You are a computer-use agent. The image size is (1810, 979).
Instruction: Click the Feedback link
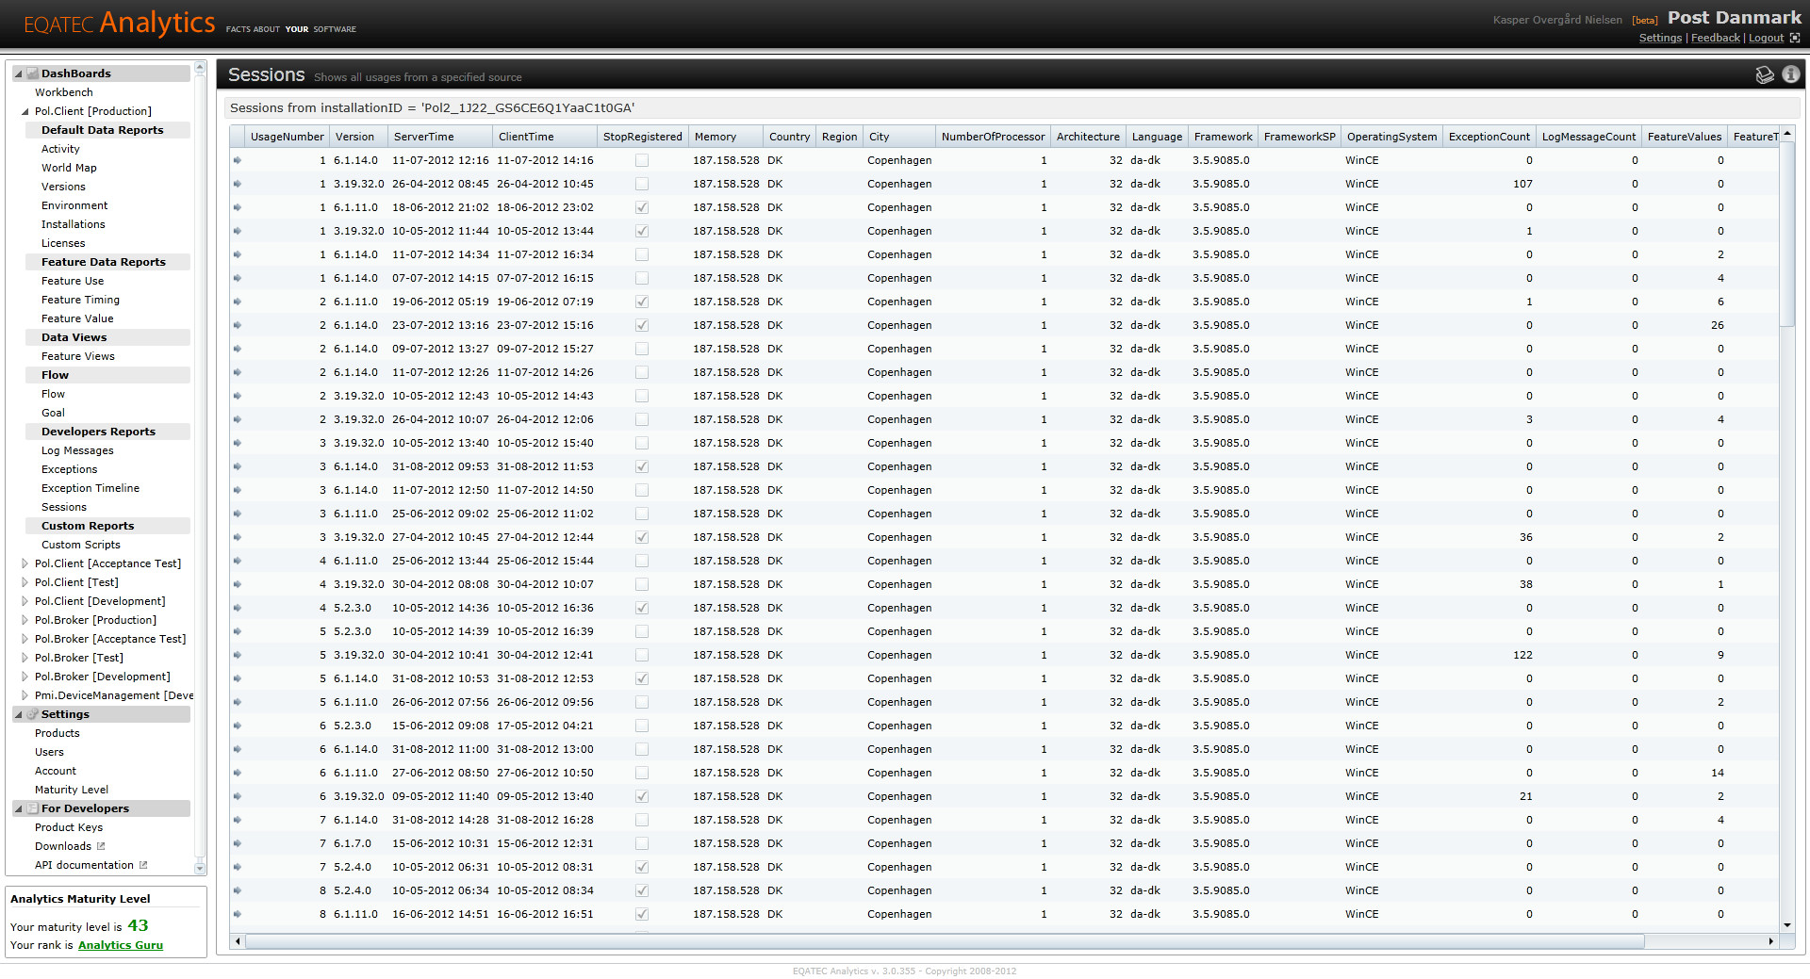click(1716, 38)
